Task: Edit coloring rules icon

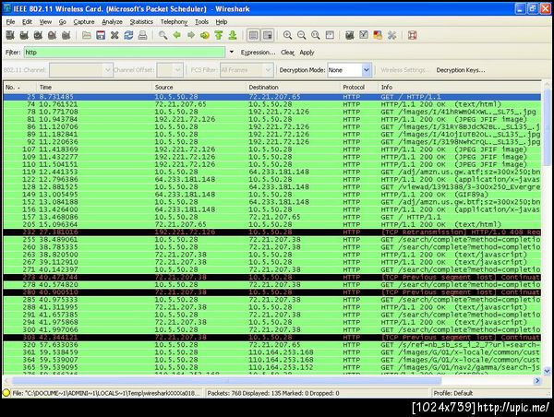Action: click(378, 35)
